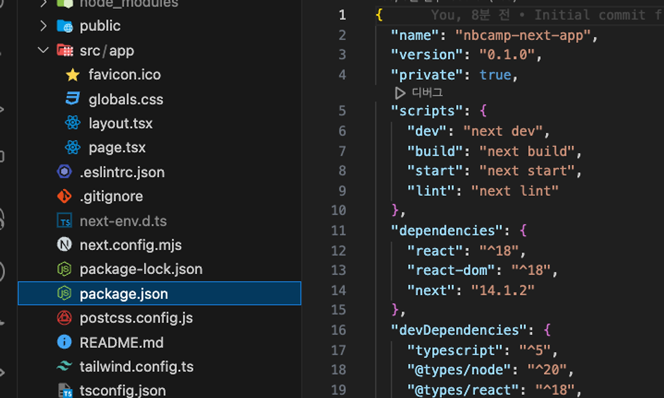Click the ESLint icon beside .eslintrc.json
The height and width of the screenshot is (398, 664).
64,172
